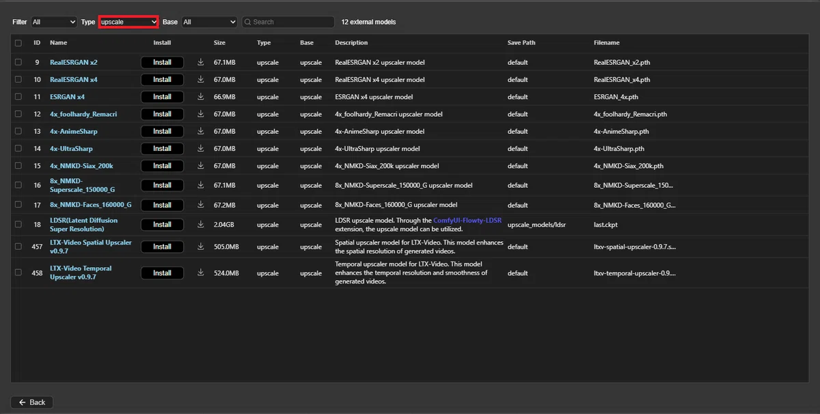Install the ESRGAN x4 model
Viewport: 820px width, 414px height.
[162, 97]
